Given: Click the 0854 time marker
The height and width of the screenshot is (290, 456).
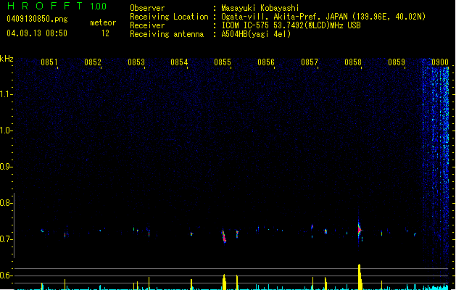Looking at the screenshot, I should pos(179,62).
